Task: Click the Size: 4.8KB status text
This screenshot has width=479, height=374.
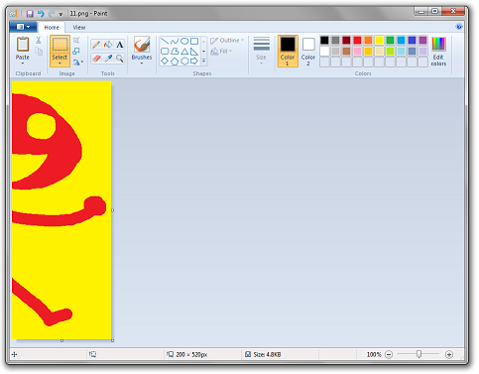Action: [267, 354]
